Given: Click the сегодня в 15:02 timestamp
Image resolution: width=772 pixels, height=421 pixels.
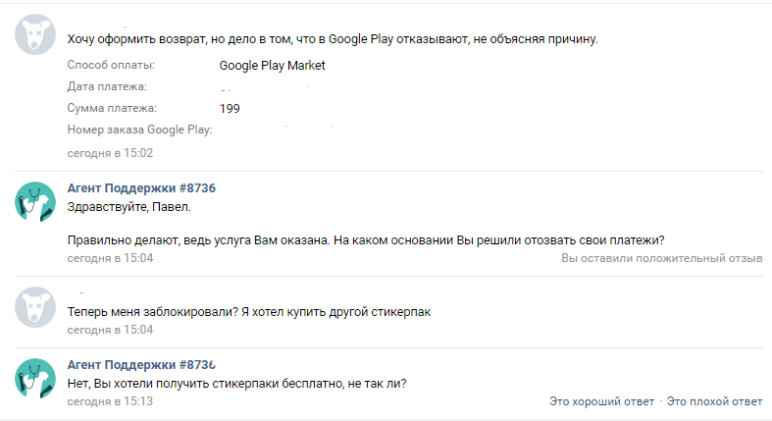Looking at the screenshot, I should pos(110,153).
